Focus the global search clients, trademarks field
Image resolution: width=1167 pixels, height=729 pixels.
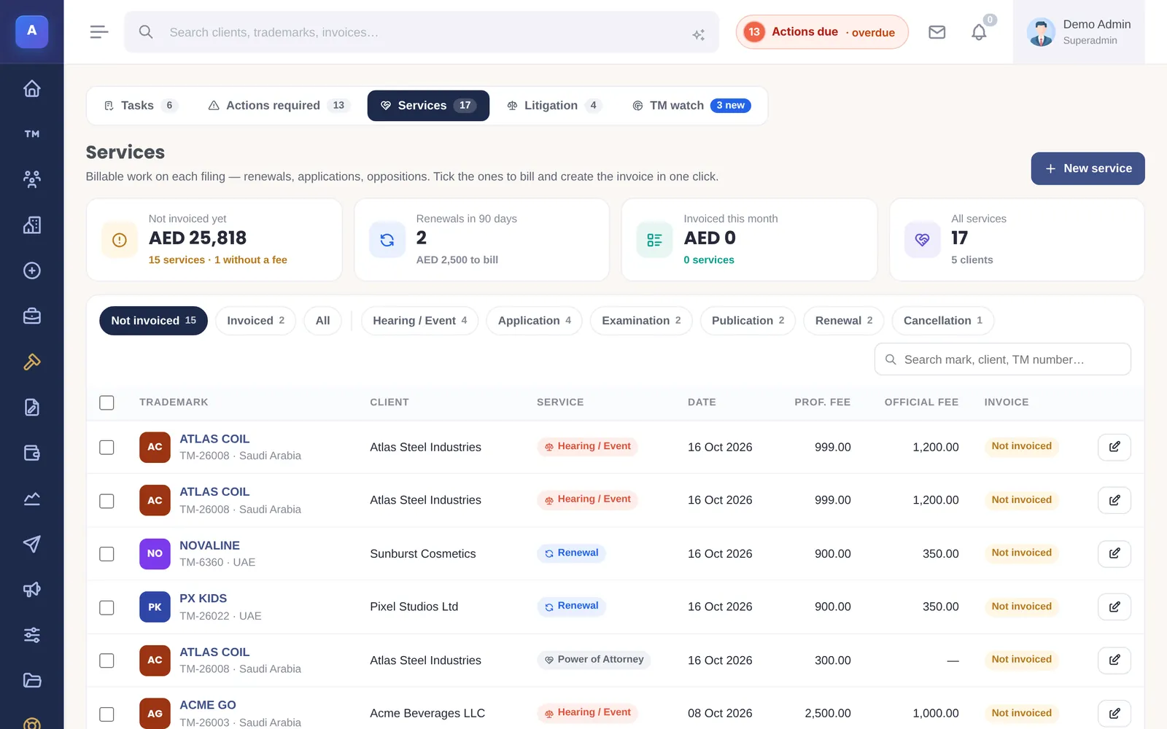coord(421,32)
